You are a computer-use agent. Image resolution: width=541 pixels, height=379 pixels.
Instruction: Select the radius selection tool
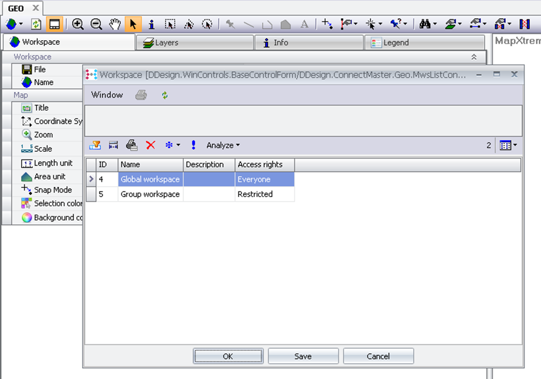(x=207, y=24)
